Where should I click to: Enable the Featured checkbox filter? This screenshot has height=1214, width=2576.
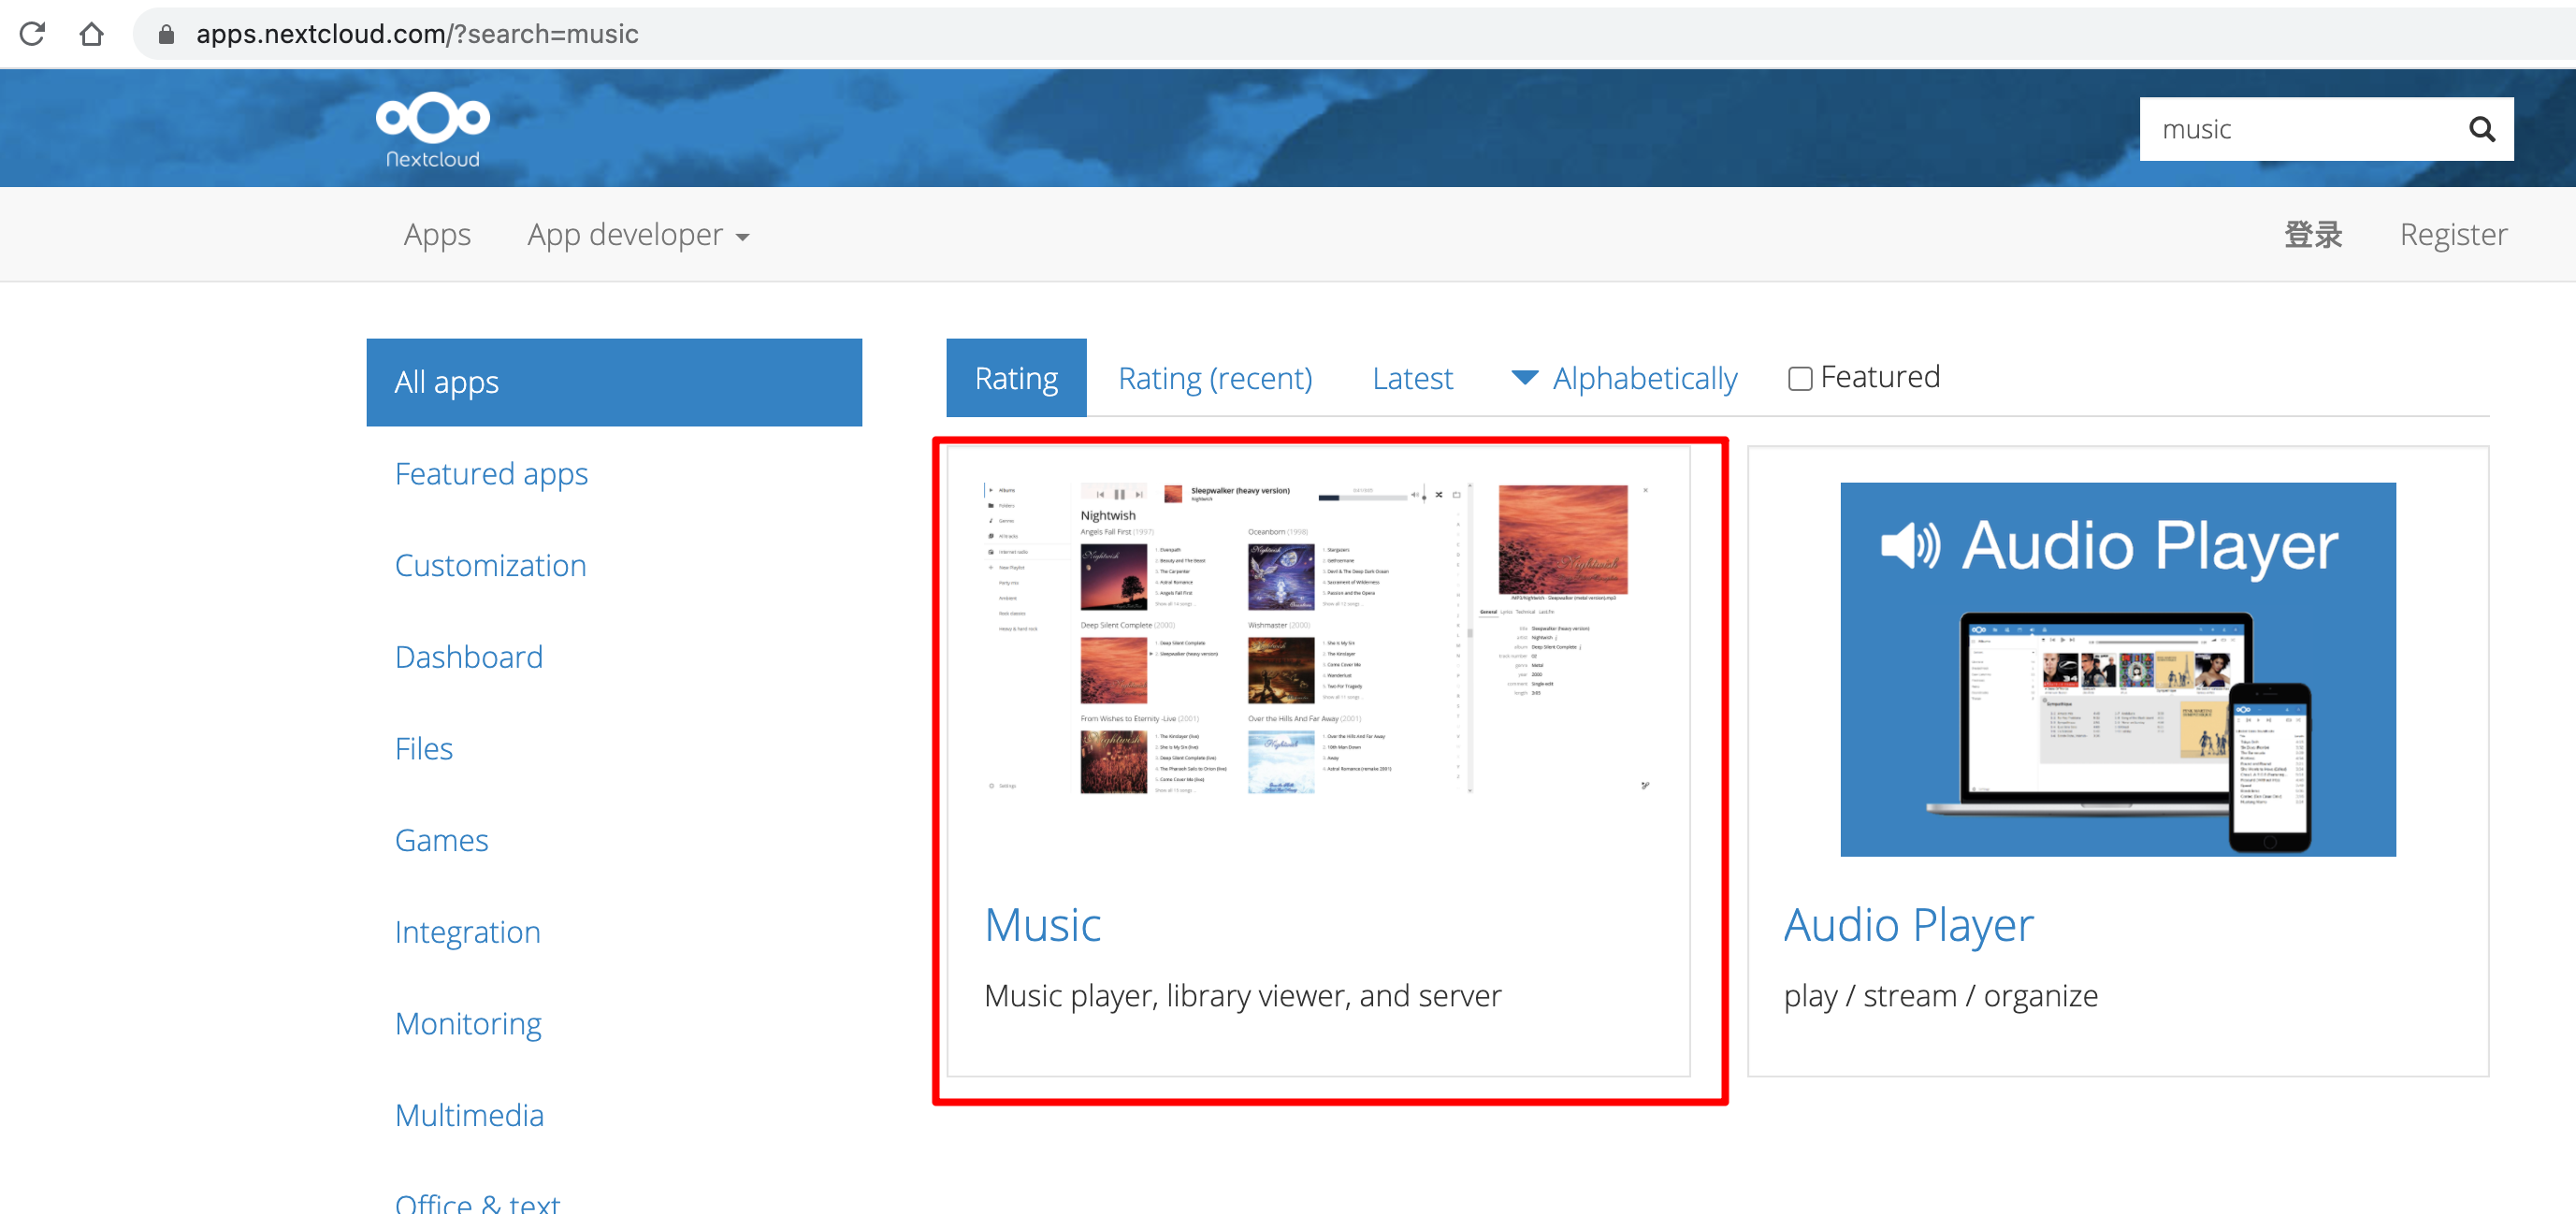coord(1800,378)
